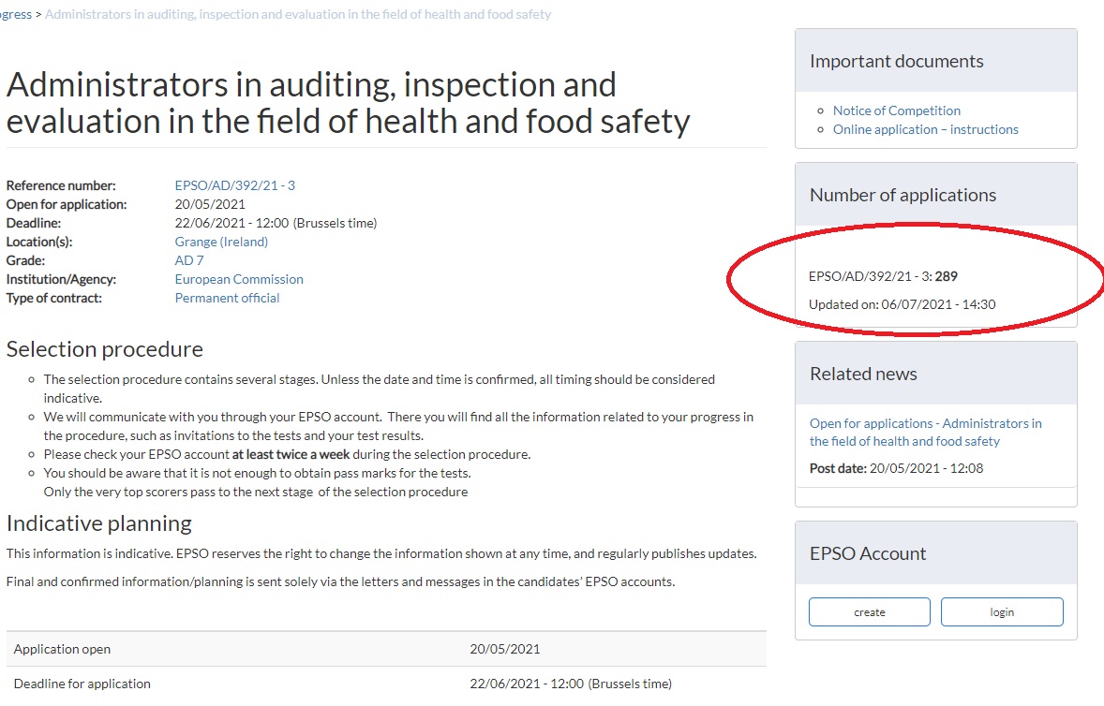Click the current page breadcrumb text
Screen dimensions: 1104x706
point(298,14)
